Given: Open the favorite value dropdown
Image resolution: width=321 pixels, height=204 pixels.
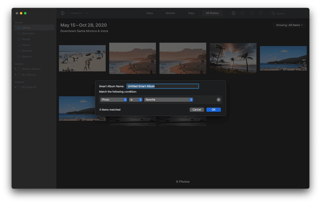Looking at the screenshot, I should click(169, 100).
